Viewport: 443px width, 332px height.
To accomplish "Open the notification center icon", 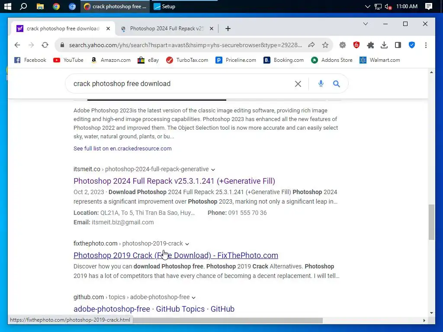I will (429, 6).
